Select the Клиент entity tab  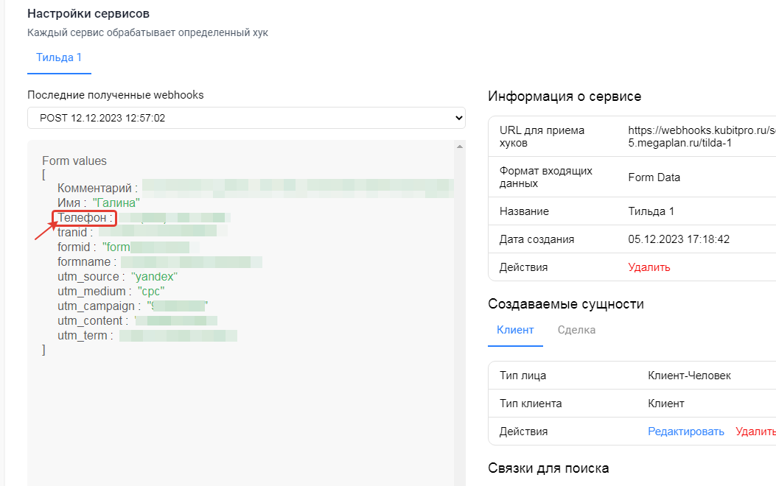tap(515, 330)
